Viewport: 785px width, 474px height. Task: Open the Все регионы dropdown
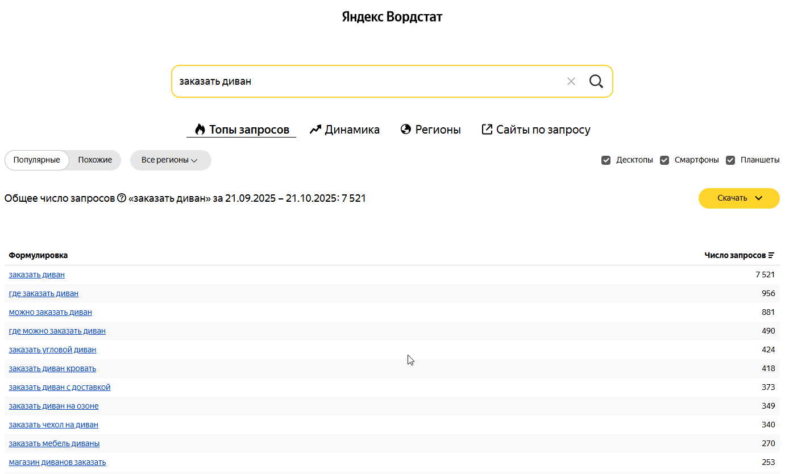click(170, 160)
